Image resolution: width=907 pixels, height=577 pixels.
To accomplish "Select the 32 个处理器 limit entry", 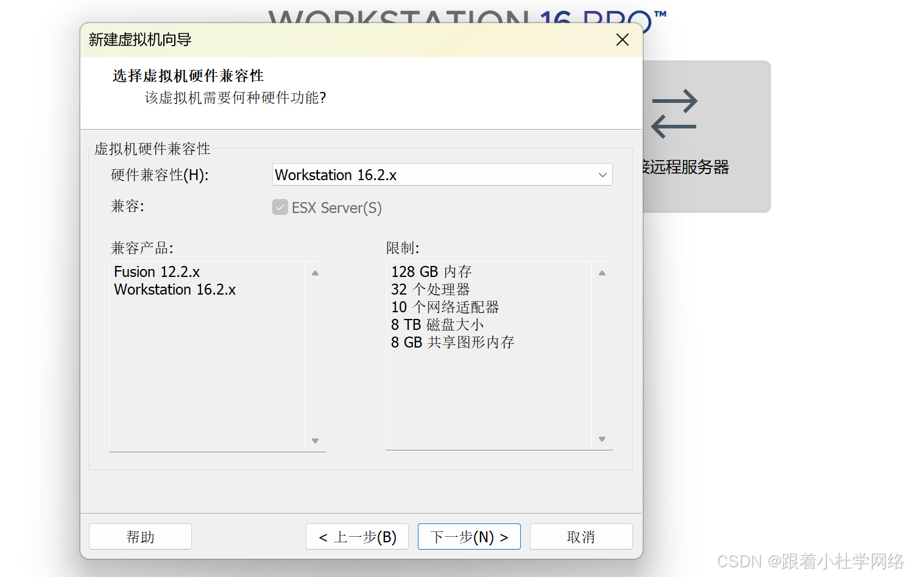I will pyautogui.click(x=430, y=289).
